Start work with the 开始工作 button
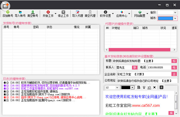The height and width of the screenshot is (117, 180). 48,14
